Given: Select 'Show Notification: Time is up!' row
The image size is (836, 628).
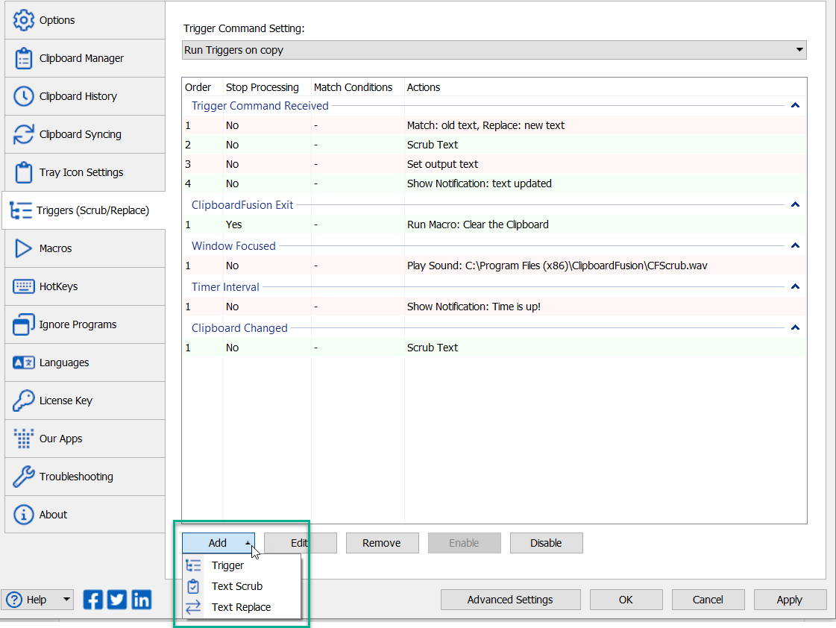Looking at the screenshot, I should [x=494, y=307].
